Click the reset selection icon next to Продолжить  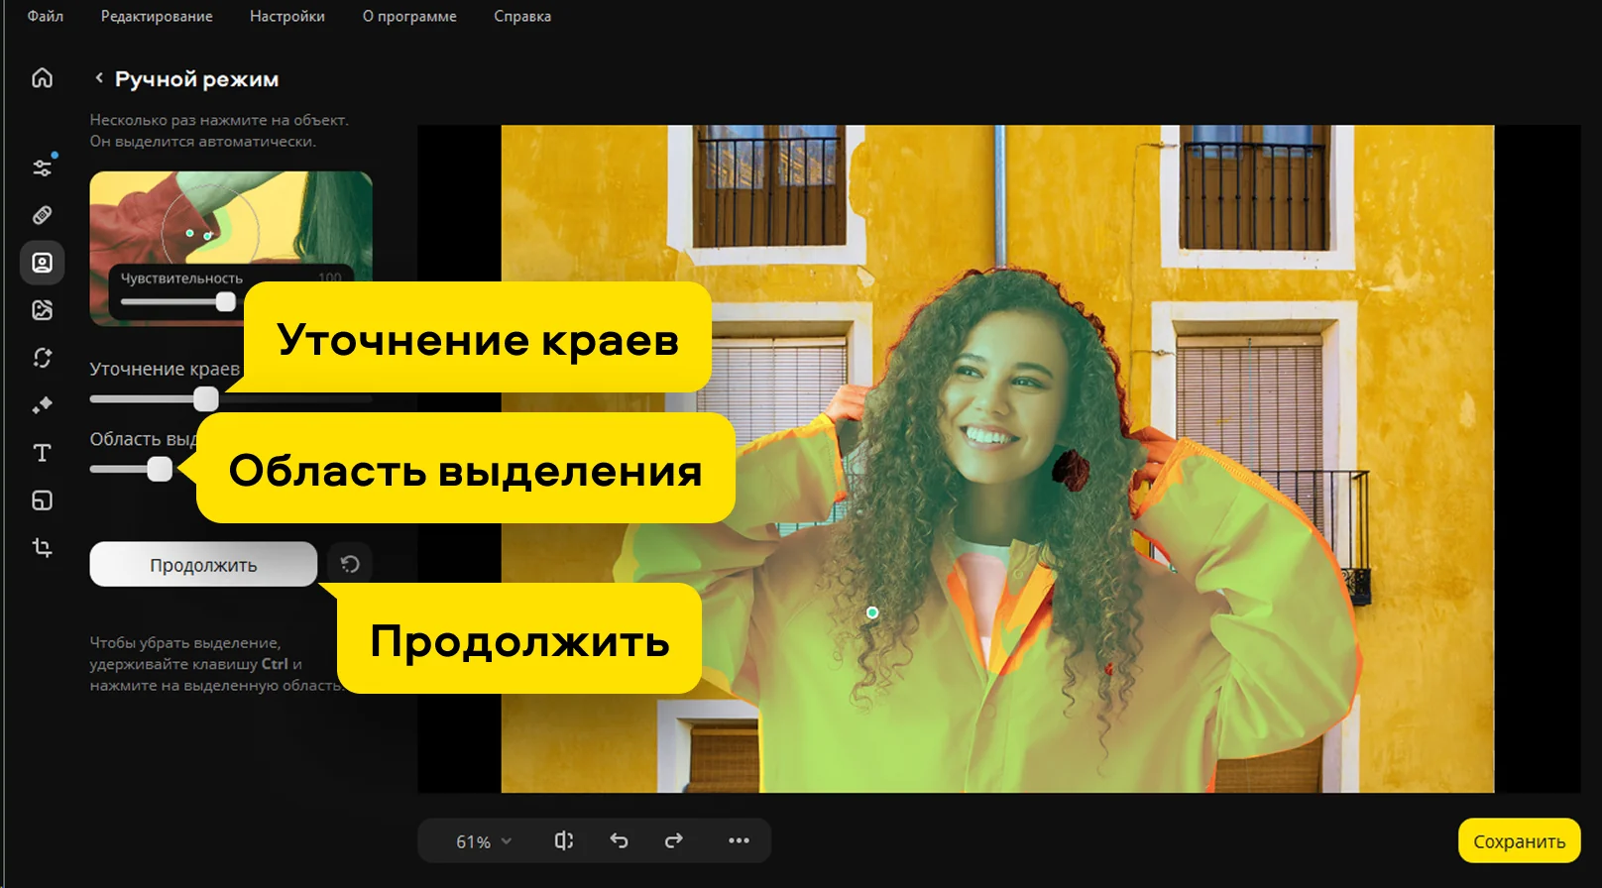(x=350, y=564)
